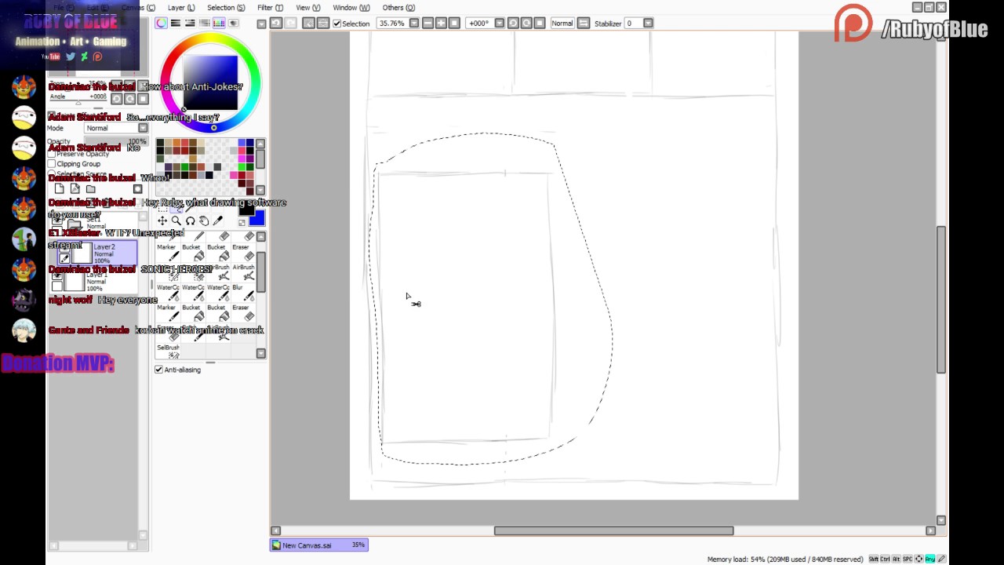This screenshot has width=1004, height=565.
Task: Click the invert selection icon
Action: click(x=323, y=24)
